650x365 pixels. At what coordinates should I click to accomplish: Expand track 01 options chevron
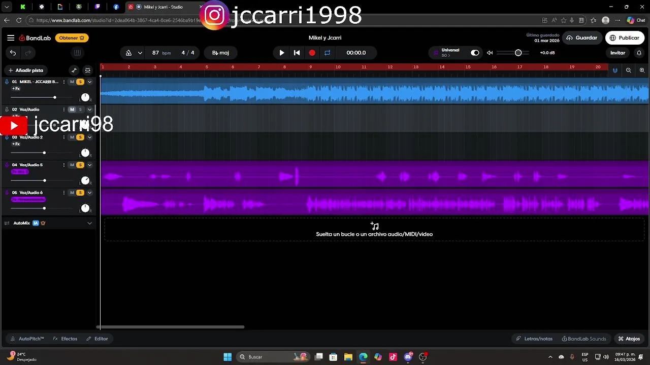pyautogui.click(x=89, y=82)
